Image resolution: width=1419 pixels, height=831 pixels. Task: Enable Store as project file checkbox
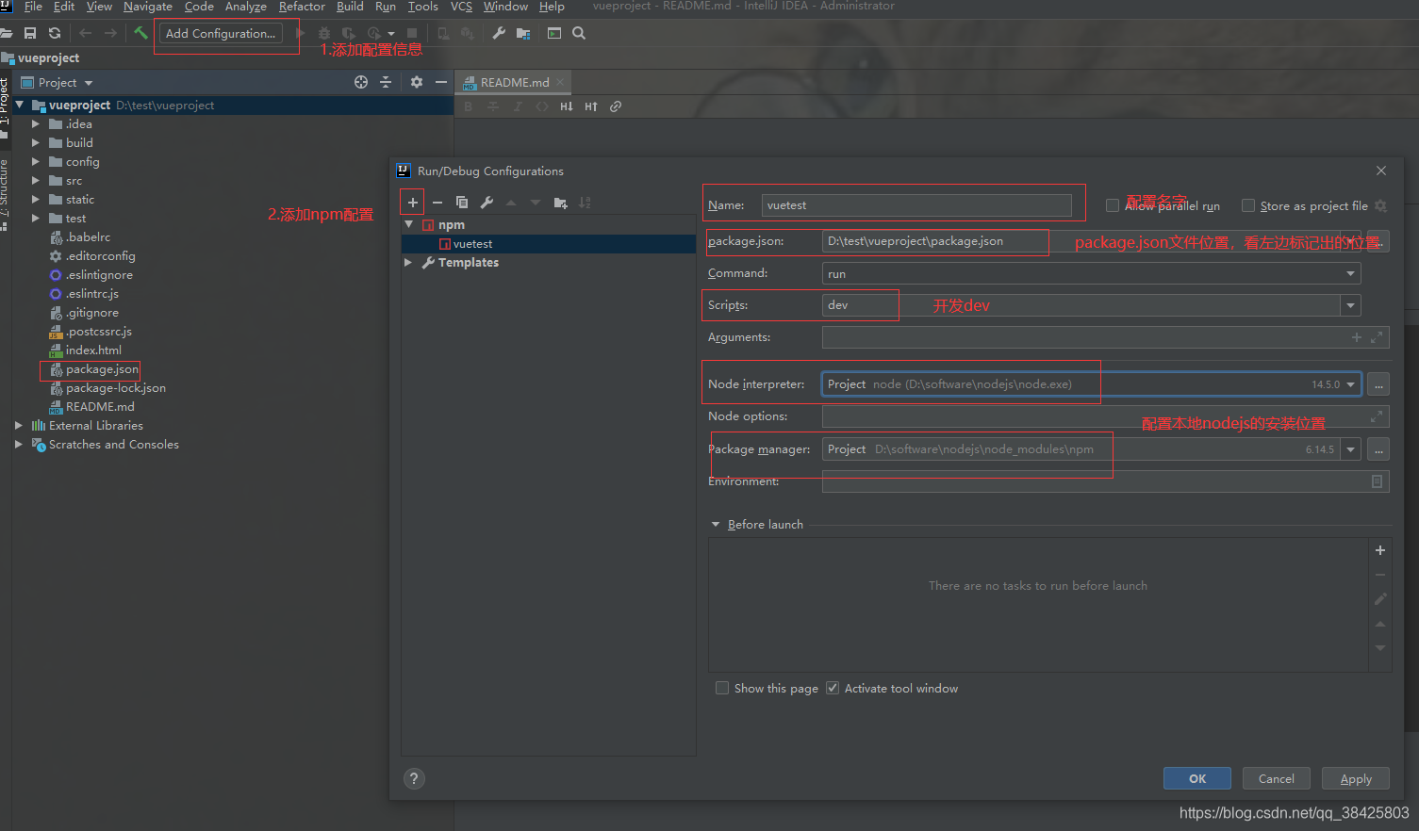tap(1248, 205)
